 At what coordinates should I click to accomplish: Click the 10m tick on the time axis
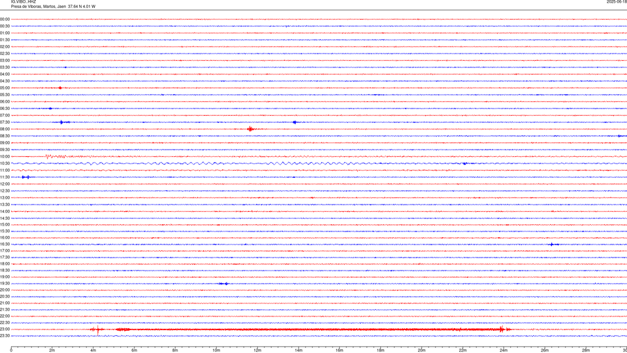pos(216,350)
